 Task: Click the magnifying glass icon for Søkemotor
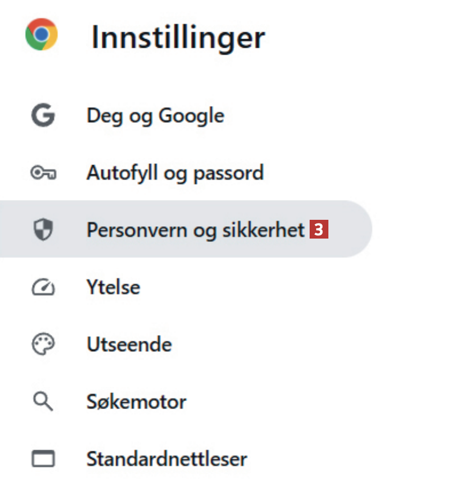click(43, 402)
